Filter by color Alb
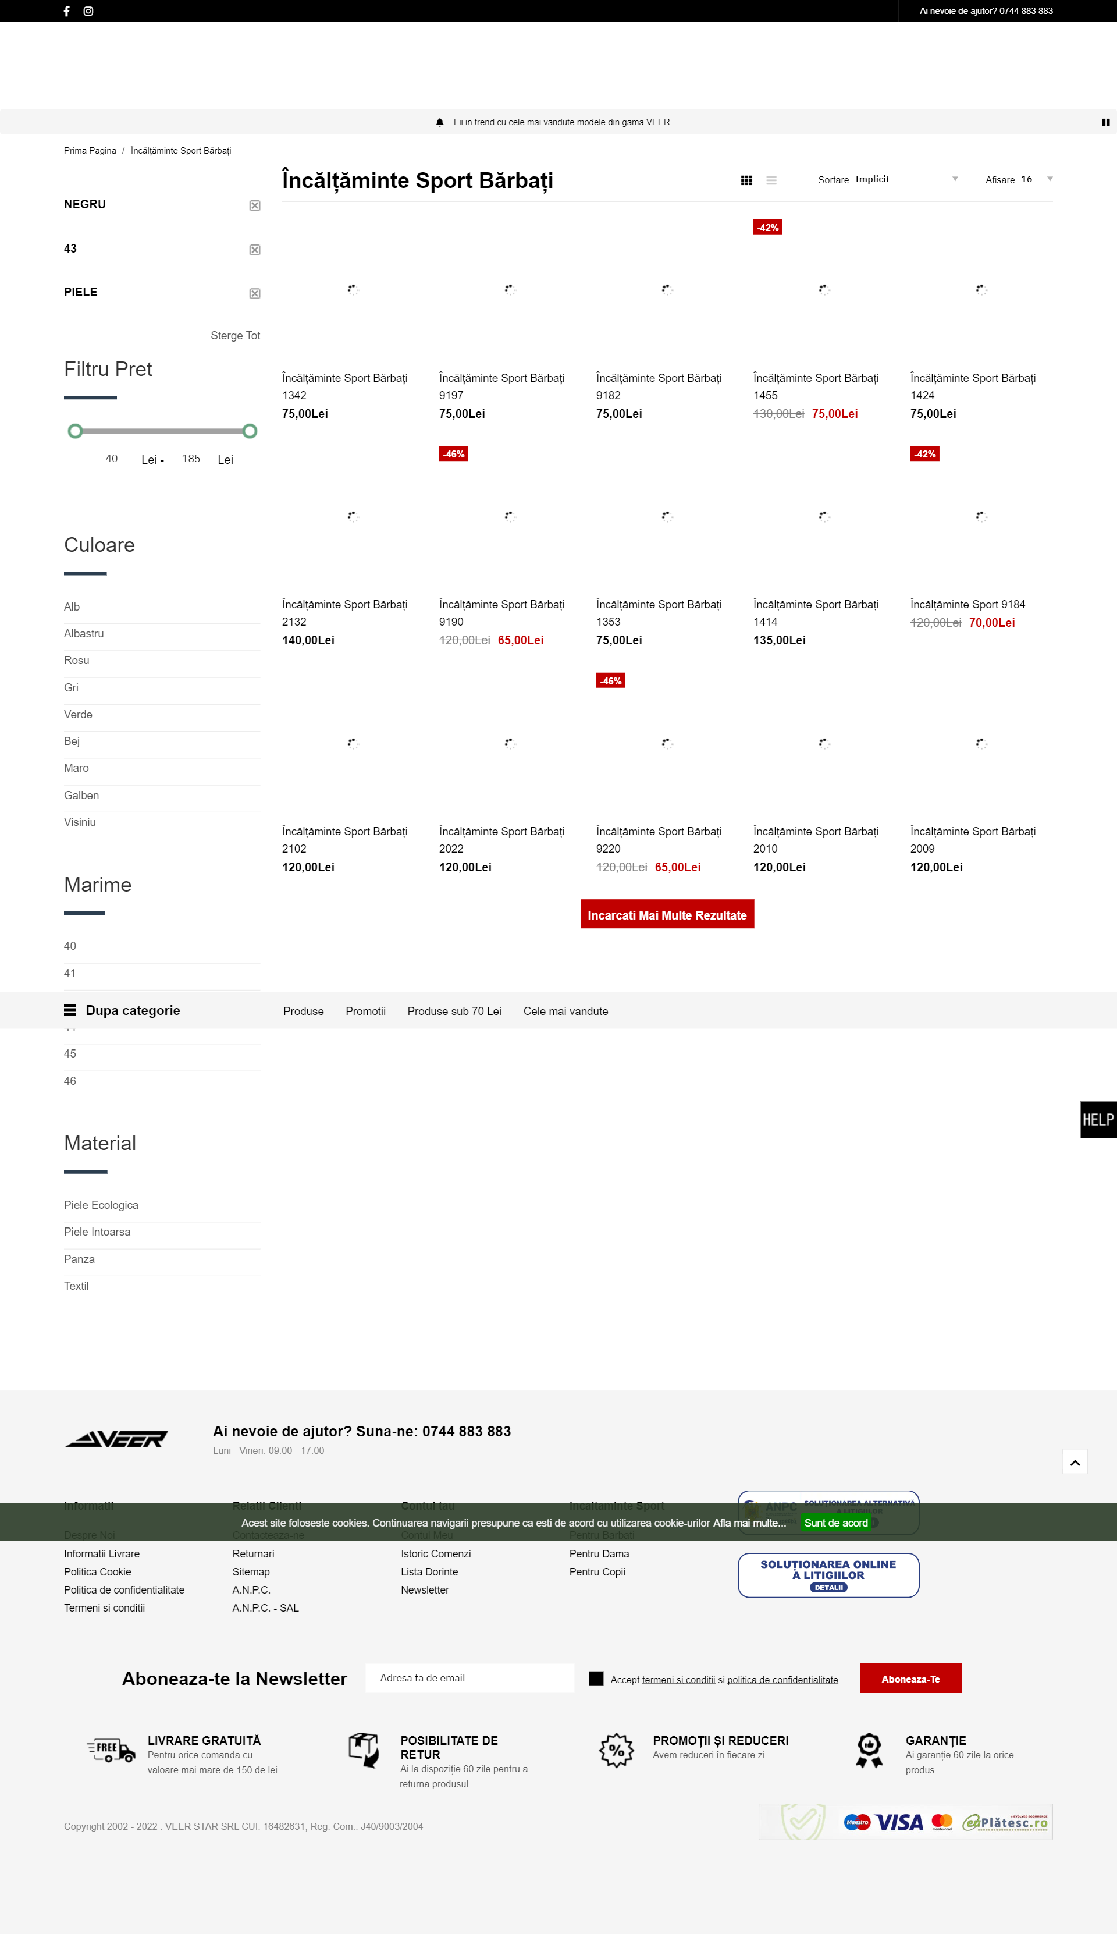Image resolution: width=1117 pixels, height=1934 pixels. [x=72, y=606]
